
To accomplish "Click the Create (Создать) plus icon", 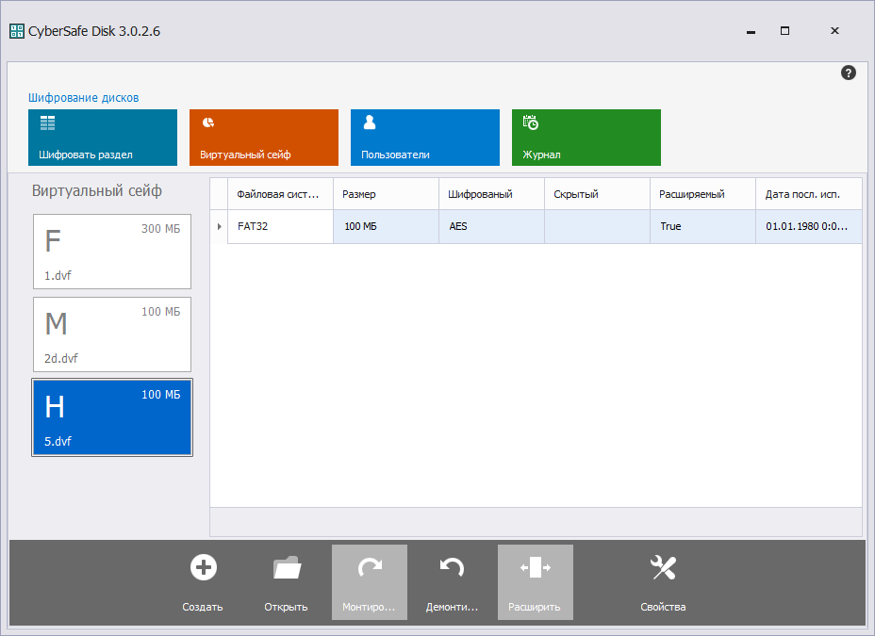I will 203,567.
